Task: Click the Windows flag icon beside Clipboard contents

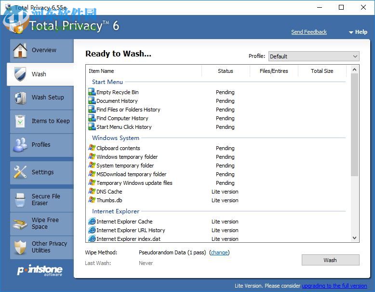Action: tap(92, 148)
